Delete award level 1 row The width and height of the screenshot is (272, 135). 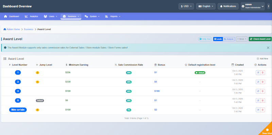click(262, 73)
